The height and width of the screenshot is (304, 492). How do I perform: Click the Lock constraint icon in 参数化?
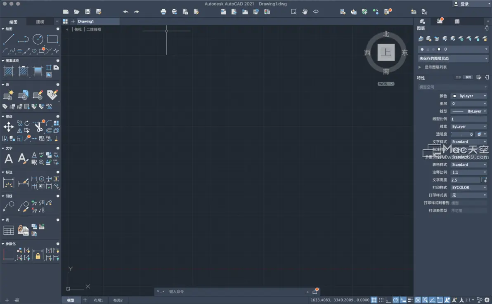(38, 255)
